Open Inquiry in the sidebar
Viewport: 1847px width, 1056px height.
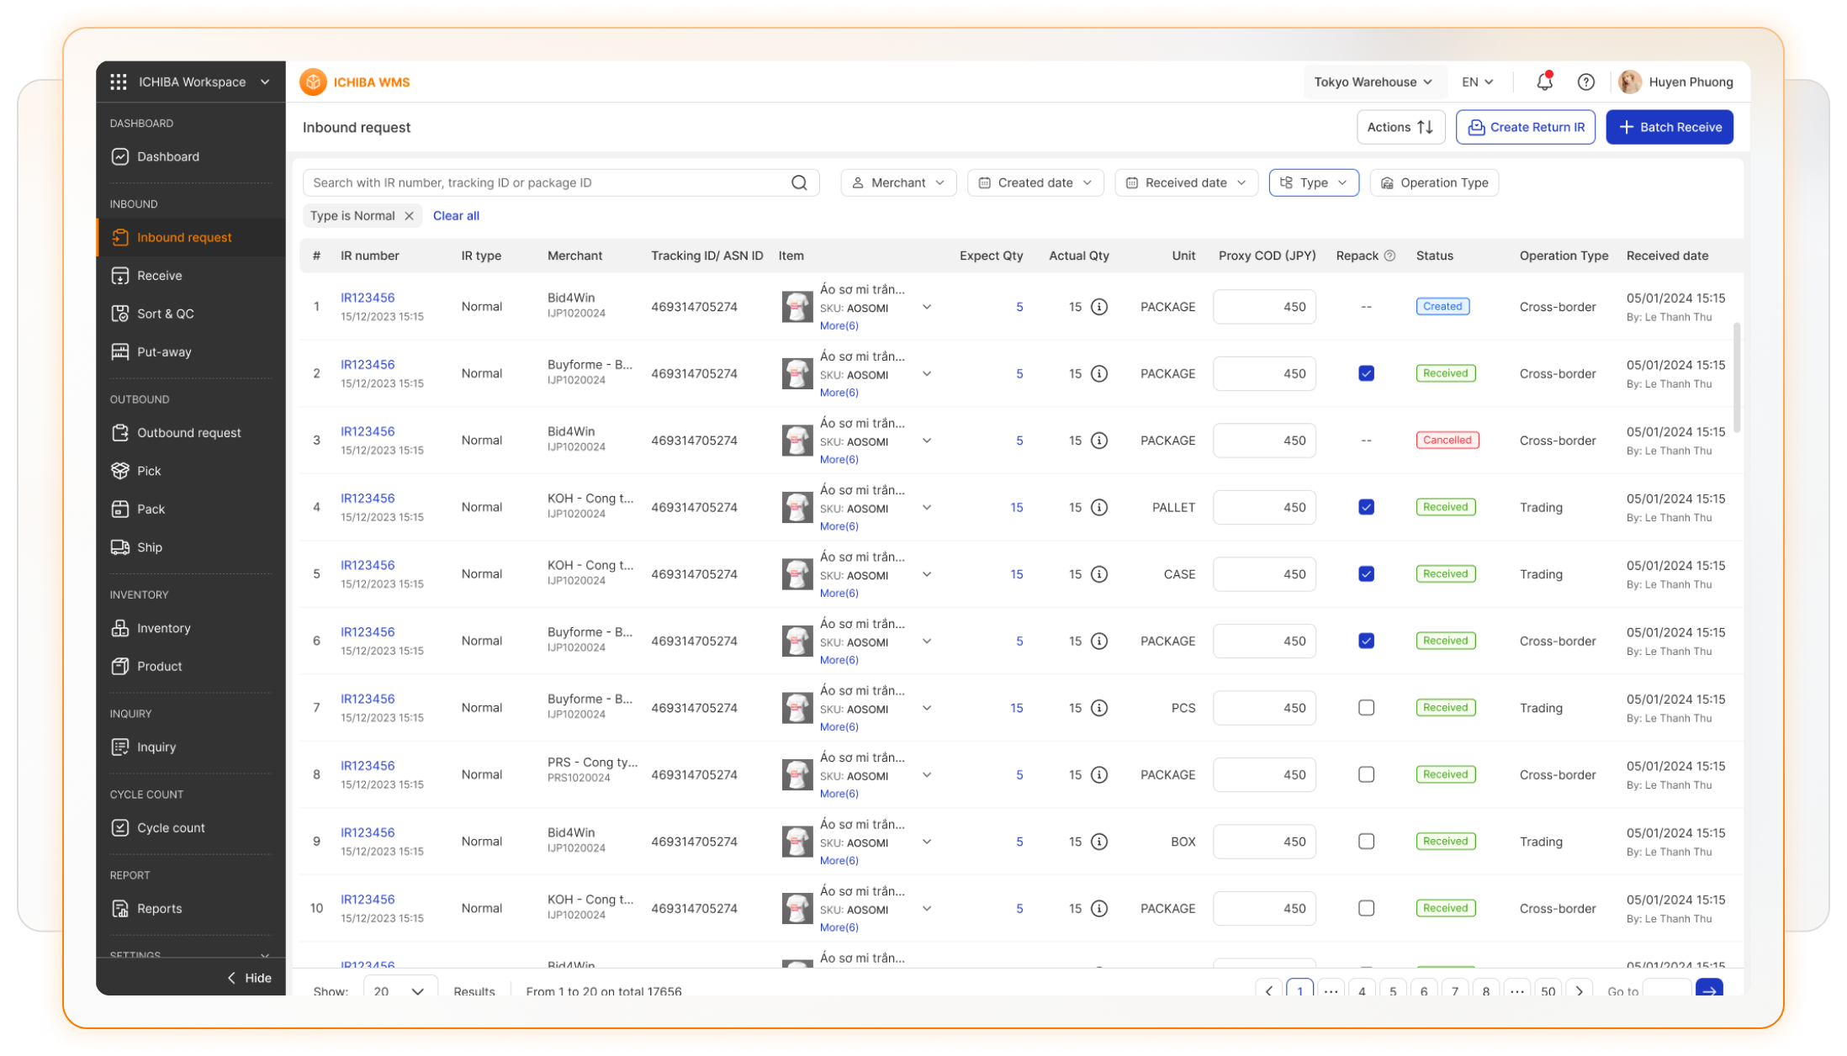coord(191,747)
